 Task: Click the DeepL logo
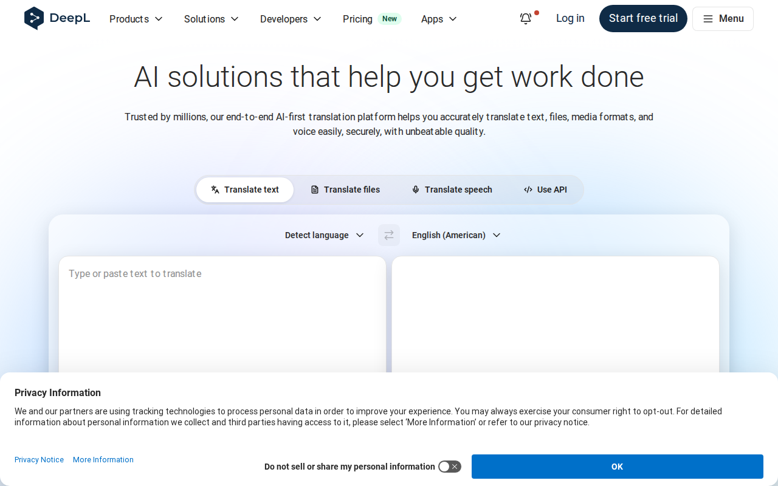click(57, 18)
